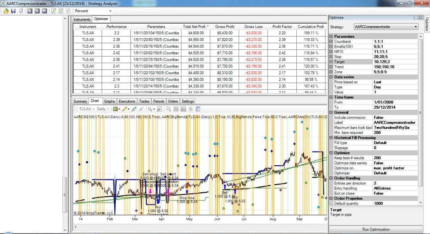Screen dimensions: 430x234
Task: Collapse the Time frame section
Action: [x=331, y=97]
